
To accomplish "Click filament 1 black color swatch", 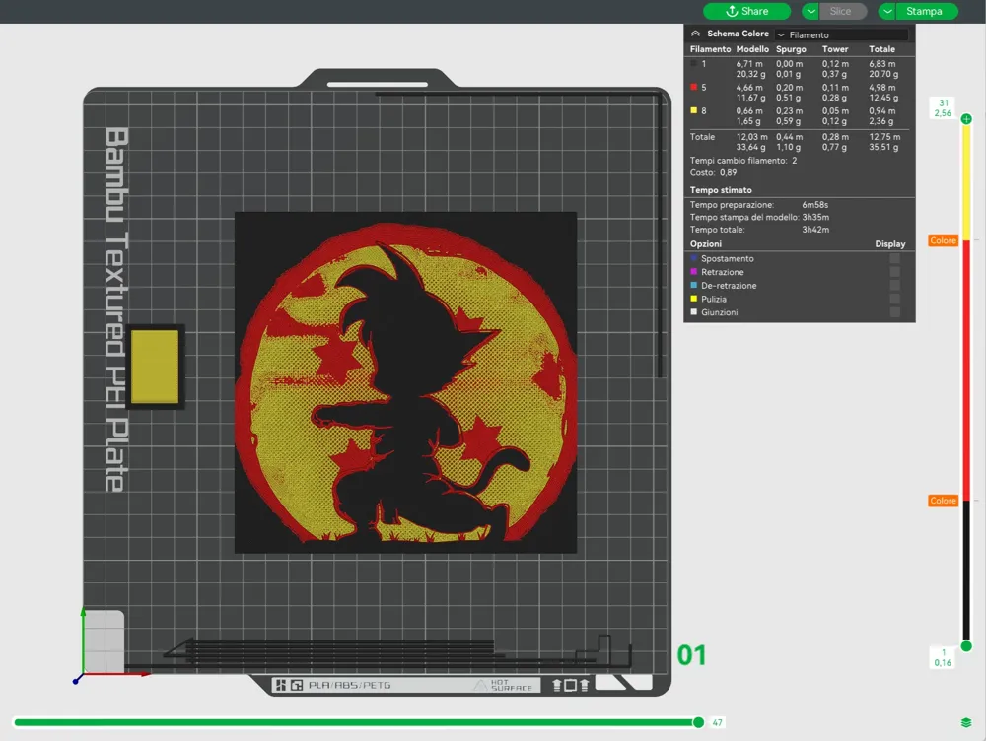I will pyautogui.click(x=693, y=63).
